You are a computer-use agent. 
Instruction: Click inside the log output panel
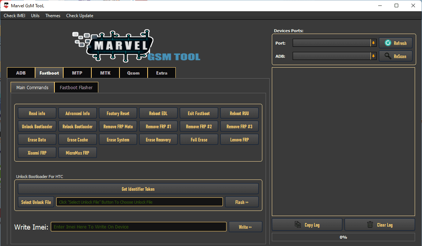tap(343, 141)
